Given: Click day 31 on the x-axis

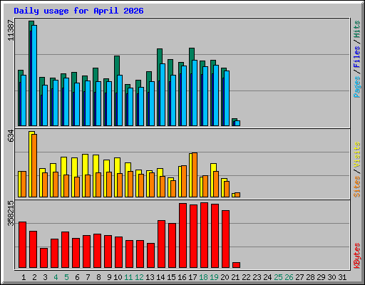Looking at the screenshot, I should tap(342, 277).
